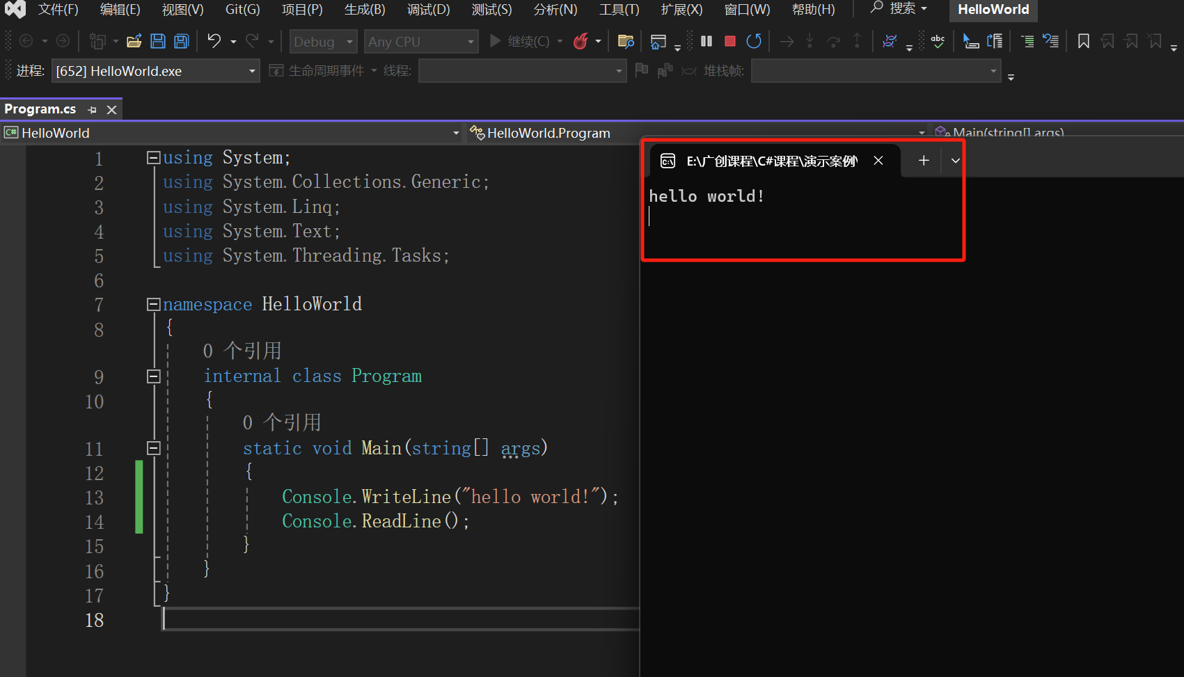The width and height of the screenshot is (1184, 677).
Task: Restart debugging with the circular arrow icon
Action: (753, 42)
